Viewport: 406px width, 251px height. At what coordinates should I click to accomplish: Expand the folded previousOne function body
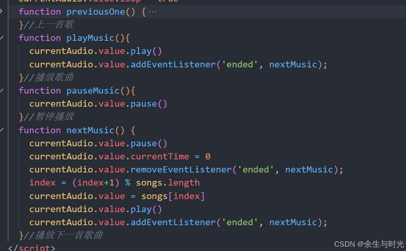(x=2, y=12)
